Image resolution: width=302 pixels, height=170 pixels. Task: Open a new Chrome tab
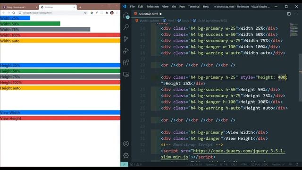click(80, 8)
